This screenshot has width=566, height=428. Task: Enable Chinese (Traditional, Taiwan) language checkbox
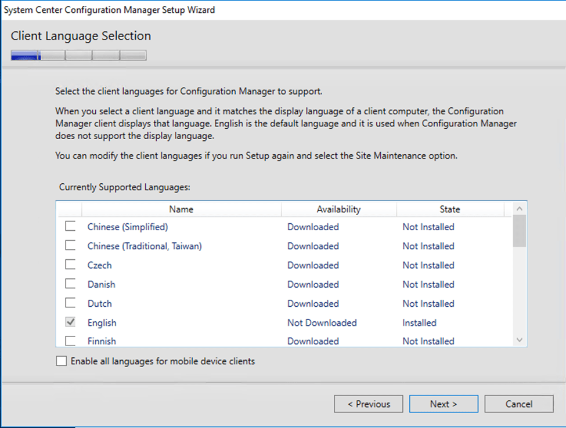70,246
